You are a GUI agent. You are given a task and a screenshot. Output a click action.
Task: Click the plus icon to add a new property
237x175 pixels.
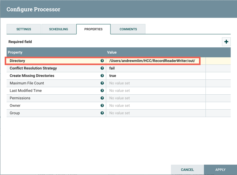point(226,42)
